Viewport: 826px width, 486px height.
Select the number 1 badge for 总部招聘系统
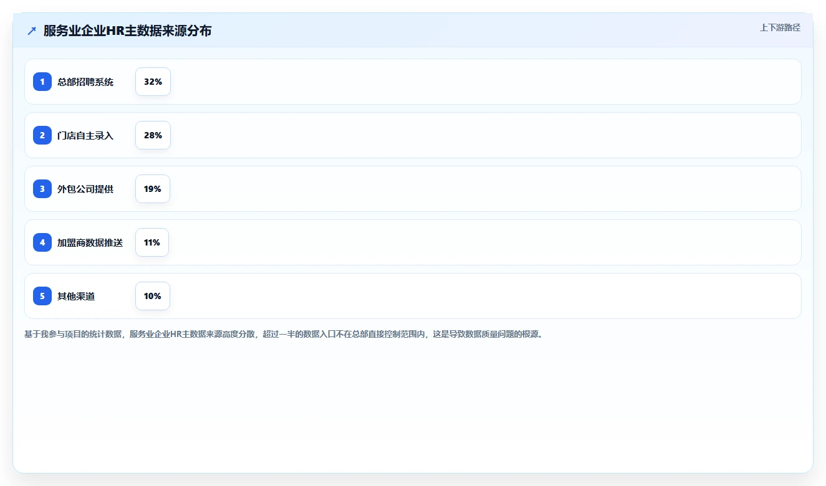tap(42, 82)
